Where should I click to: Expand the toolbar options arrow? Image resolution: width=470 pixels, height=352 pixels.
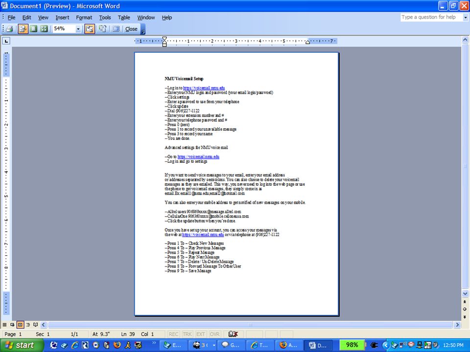143,30
